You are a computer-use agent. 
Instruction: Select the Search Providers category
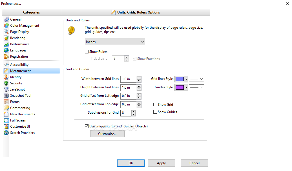pyautogui.click(x=22, y=133)
